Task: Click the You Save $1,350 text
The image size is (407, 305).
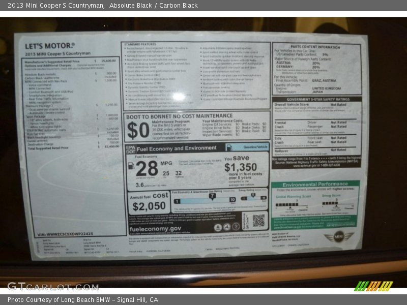Action: click(241, 163)
